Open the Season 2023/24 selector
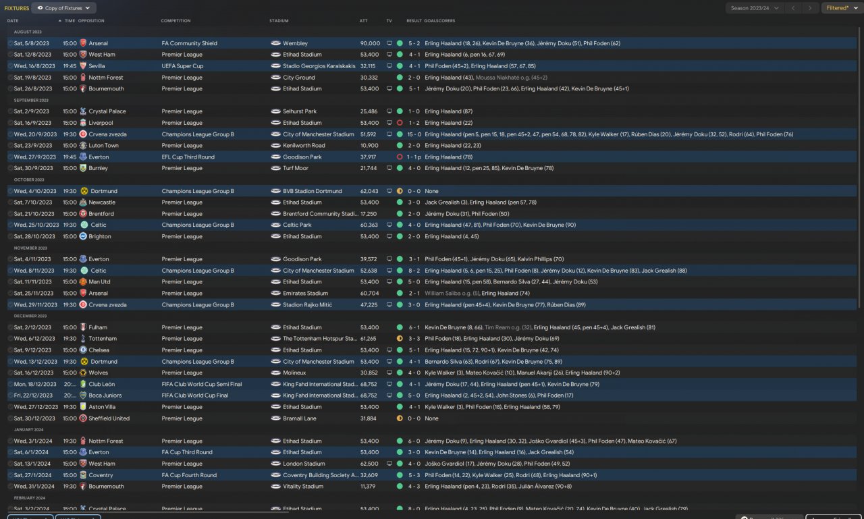Screen dimensions: 864x519 755,8
